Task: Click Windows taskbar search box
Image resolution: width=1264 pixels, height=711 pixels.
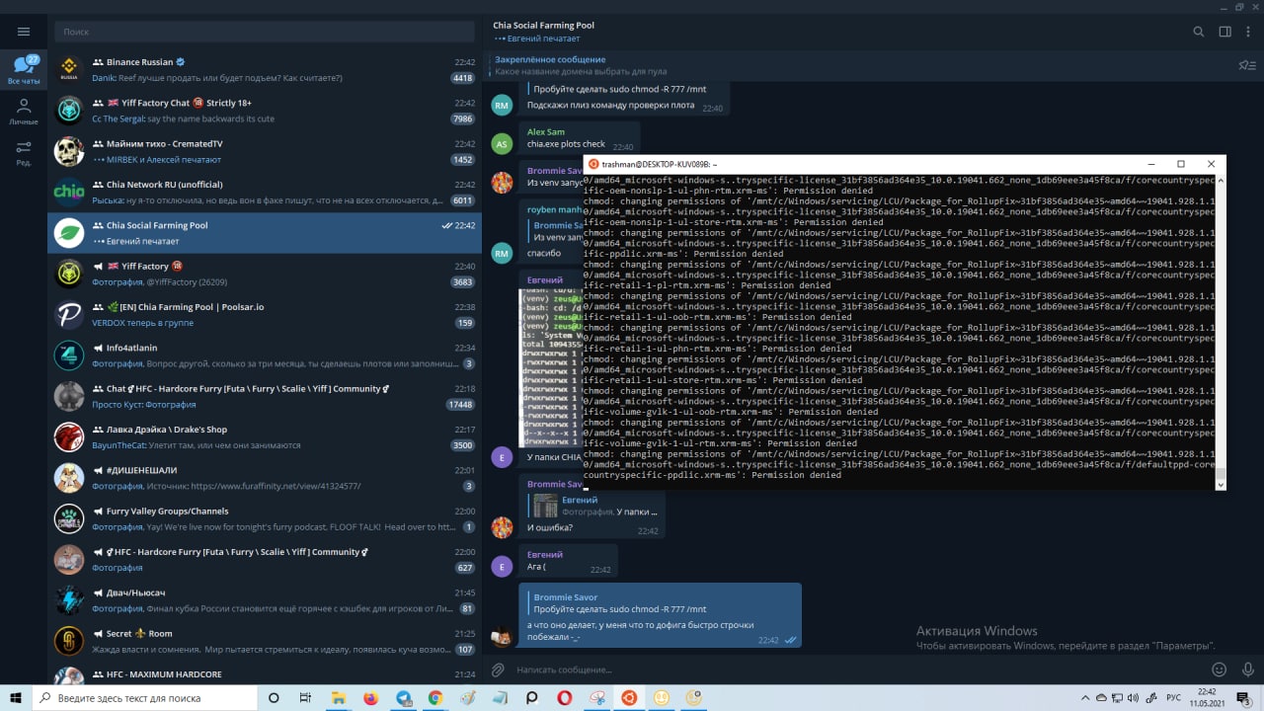Action: click(x=145, y=697)
